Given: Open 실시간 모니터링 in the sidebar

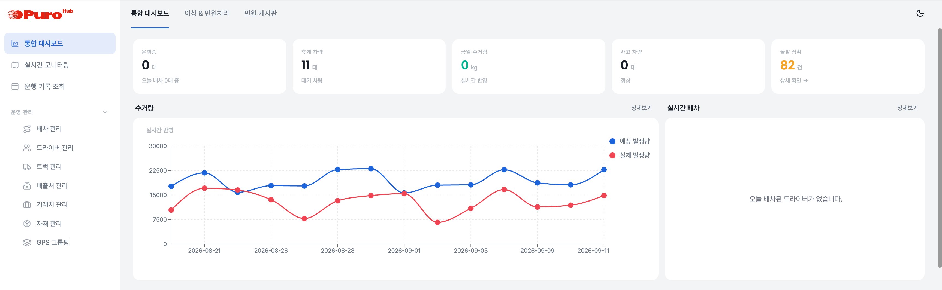Looking at the screenshot, I should [60, 65].
